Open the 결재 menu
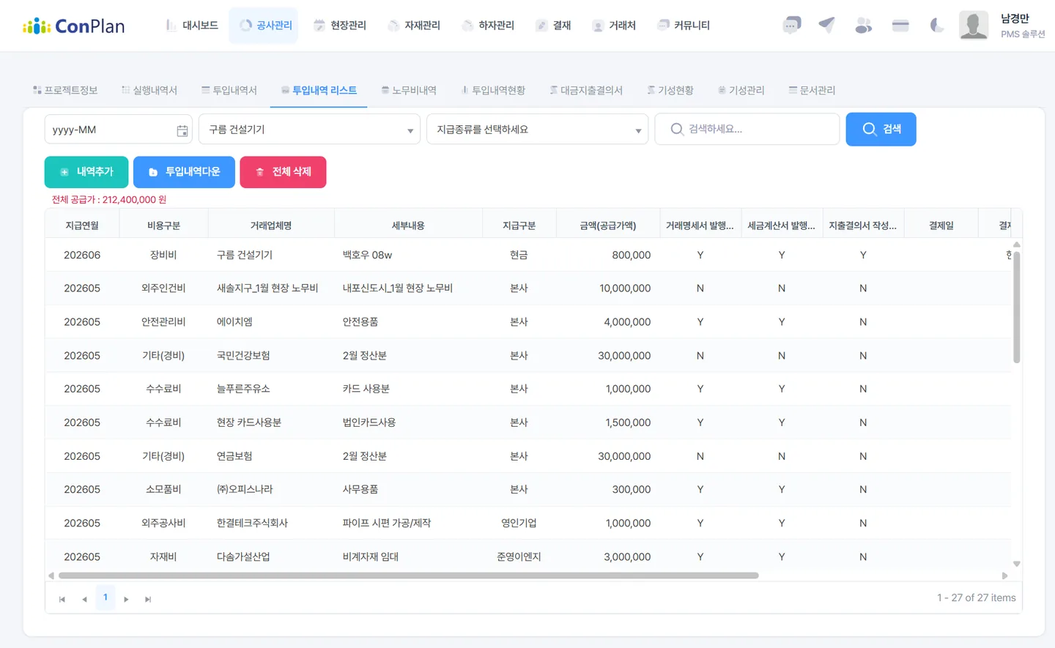The height and width of the screenshot is (648, 1055). tap(553, 26)
